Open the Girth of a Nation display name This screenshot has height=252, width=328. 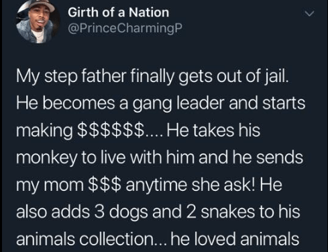tap(118, 12)
